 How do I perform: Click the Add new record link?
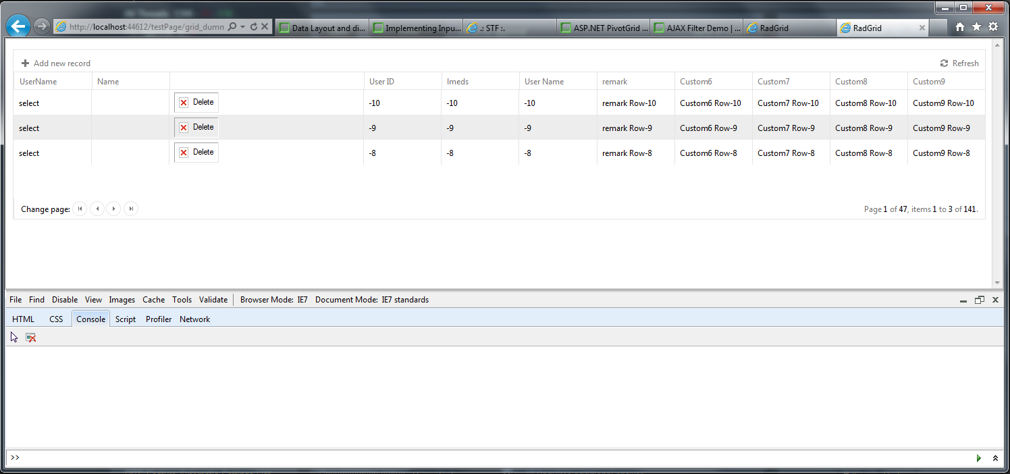tap(62, 63)
